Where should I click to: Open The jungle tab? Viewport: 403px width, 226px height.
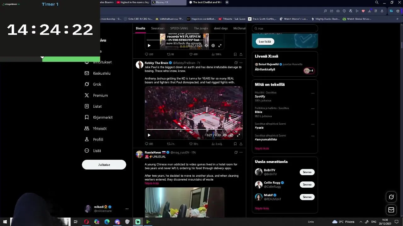(201, 28)
